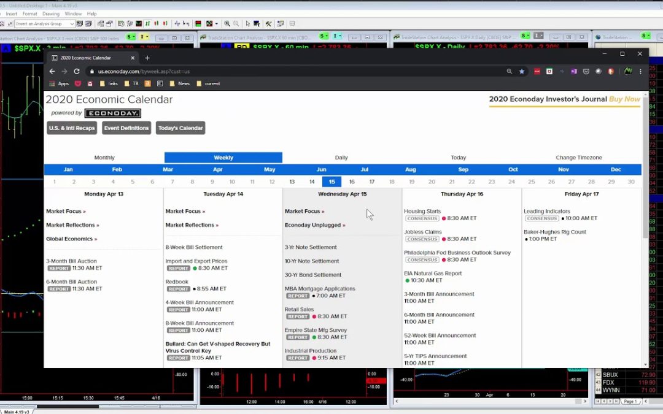
Task: Click Change Timezone
Action: (x=579, y=158)
